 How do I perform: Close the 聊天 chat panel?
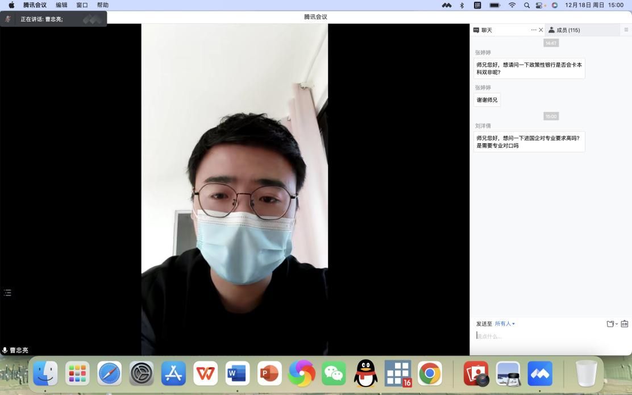541,30
